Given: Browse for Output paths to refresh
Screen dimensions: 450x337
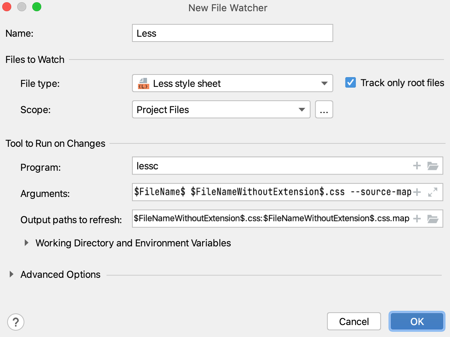Looking at the screenshot, I should 433,219.
